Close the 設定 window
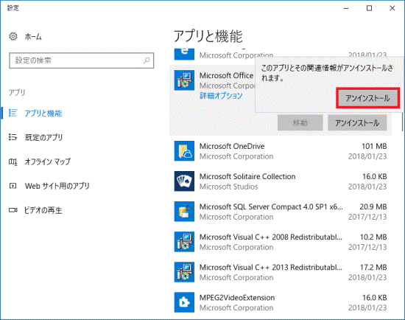This screenshot has height=320, width=405. pyautogui.click(x=392, y=8)
